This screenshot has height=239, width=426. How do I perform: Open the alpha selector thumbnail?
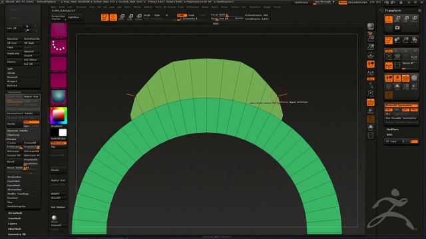(x=59, y=64)
